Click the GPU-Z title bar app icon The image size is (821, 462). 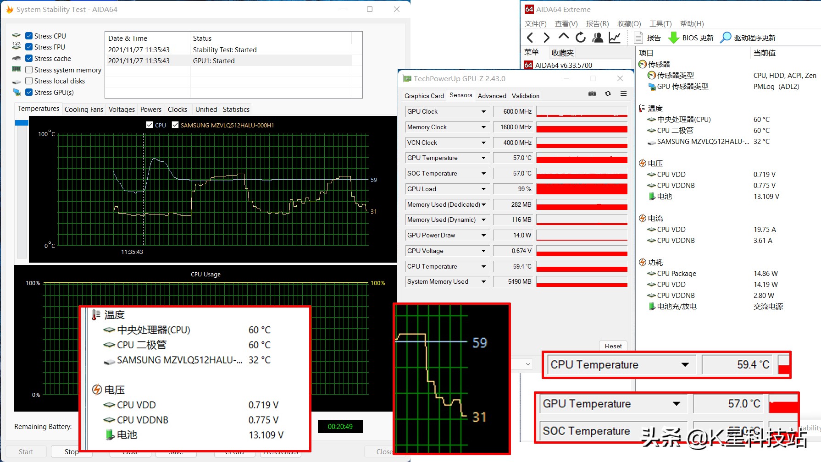click(407, 78)
